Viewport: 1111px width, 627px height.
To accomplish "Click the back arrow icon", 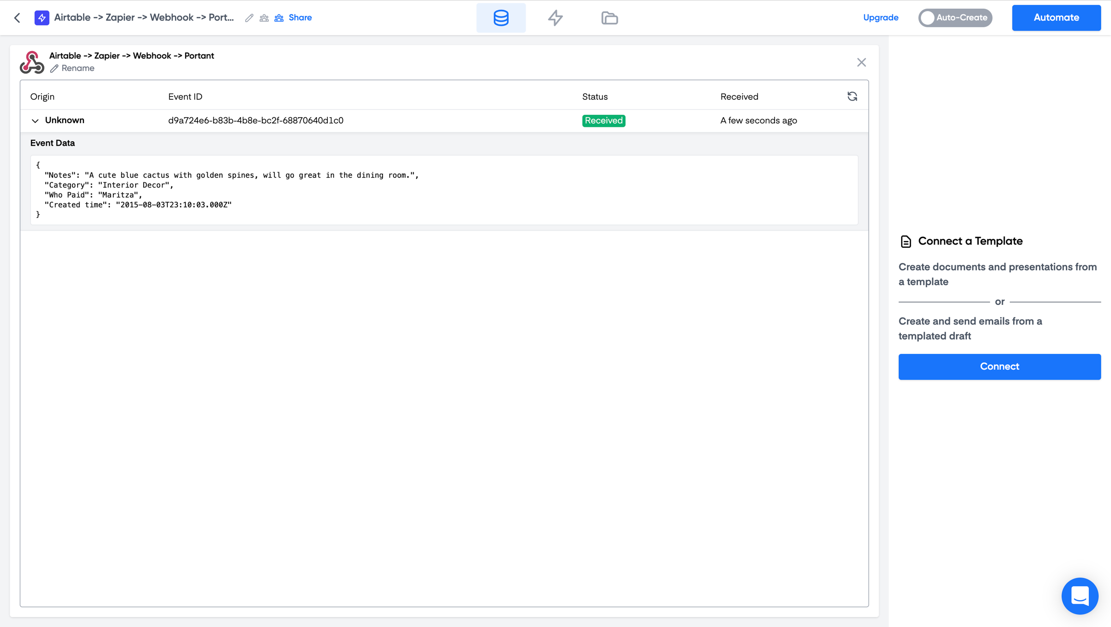I will [x=17, y=18].
